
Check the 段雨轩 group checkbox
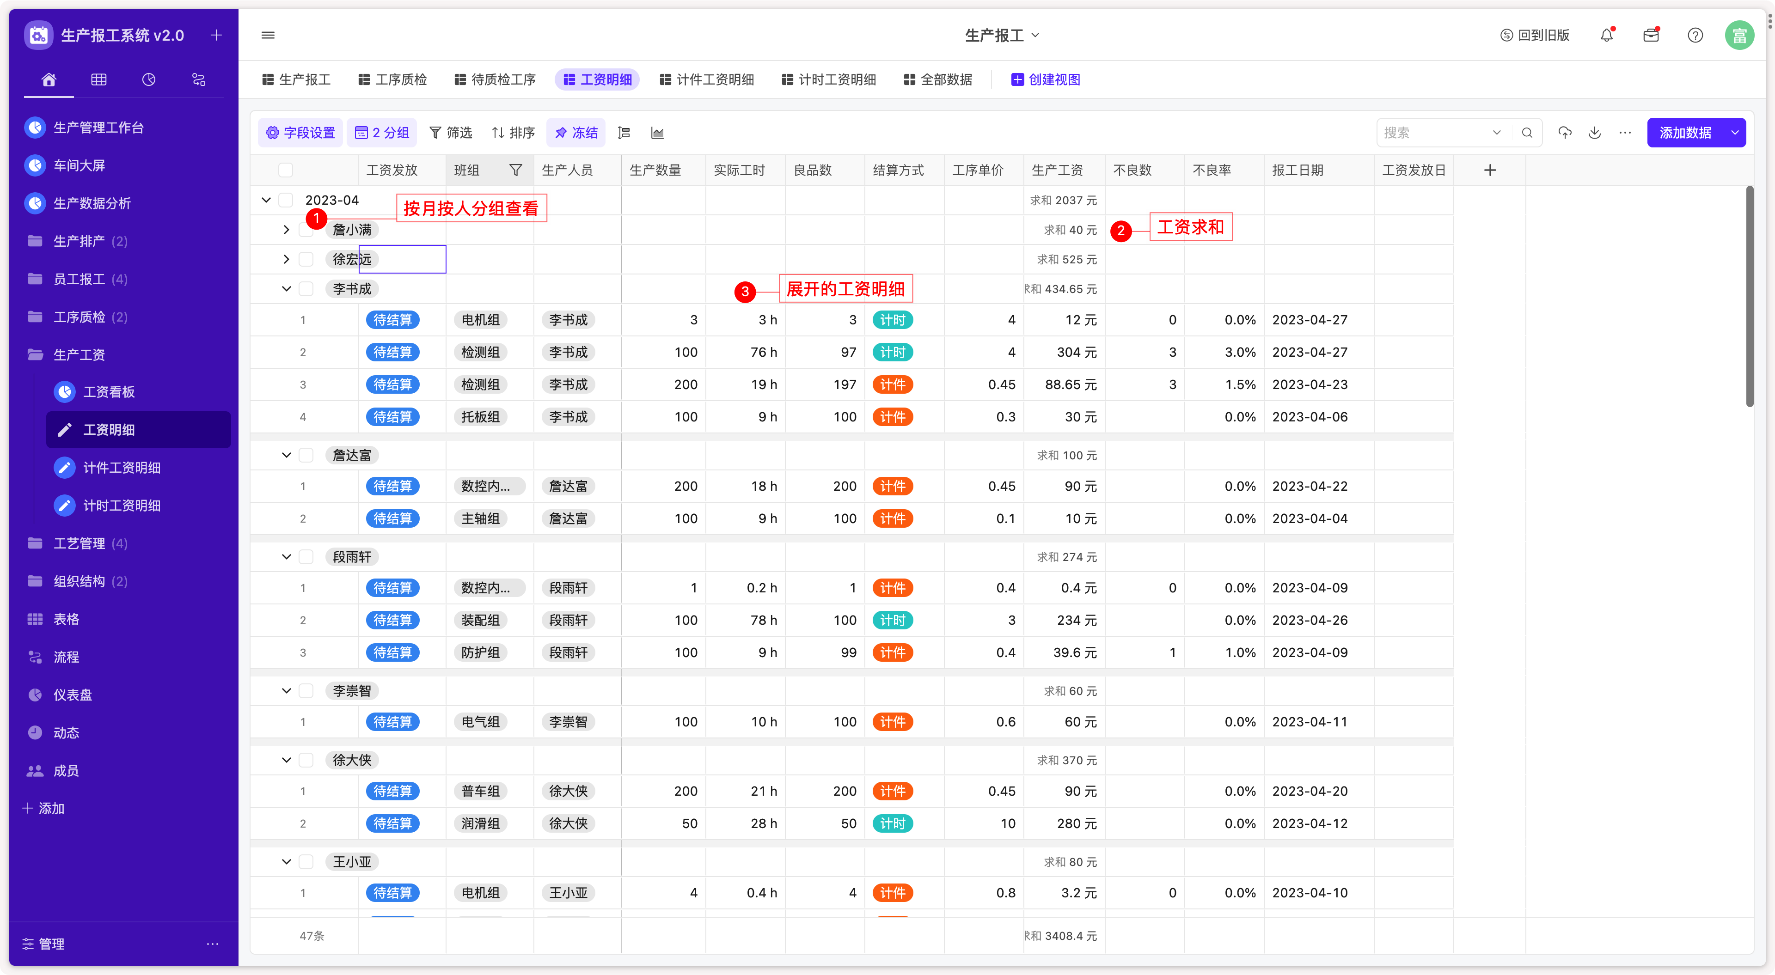(306, 557)
